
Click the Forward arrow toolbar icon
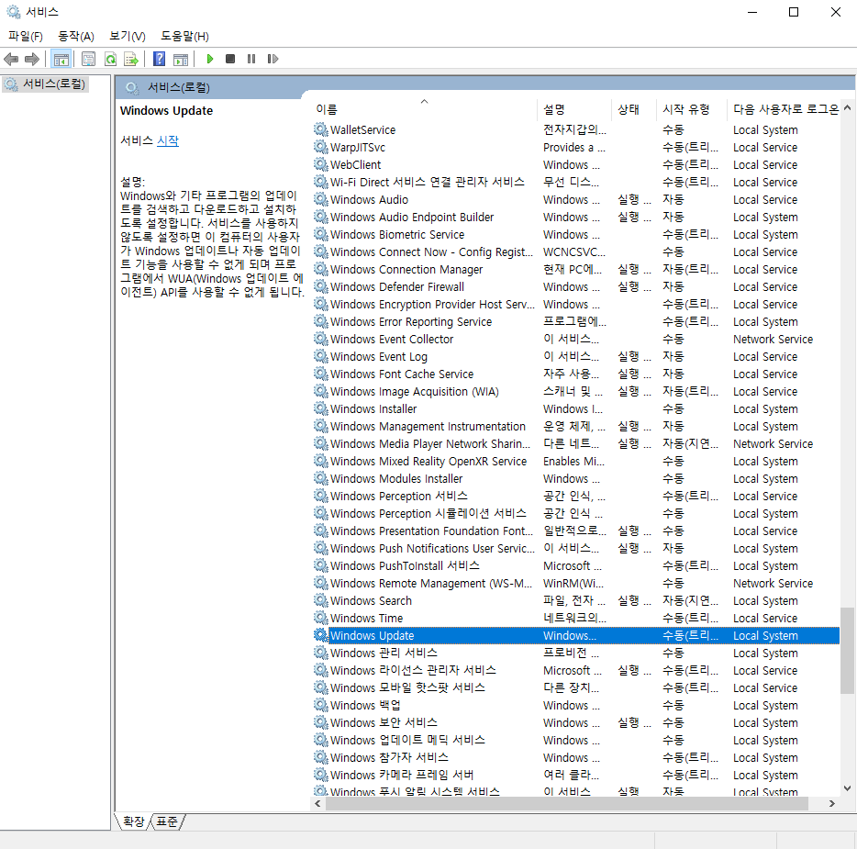(x=32, y=59)
